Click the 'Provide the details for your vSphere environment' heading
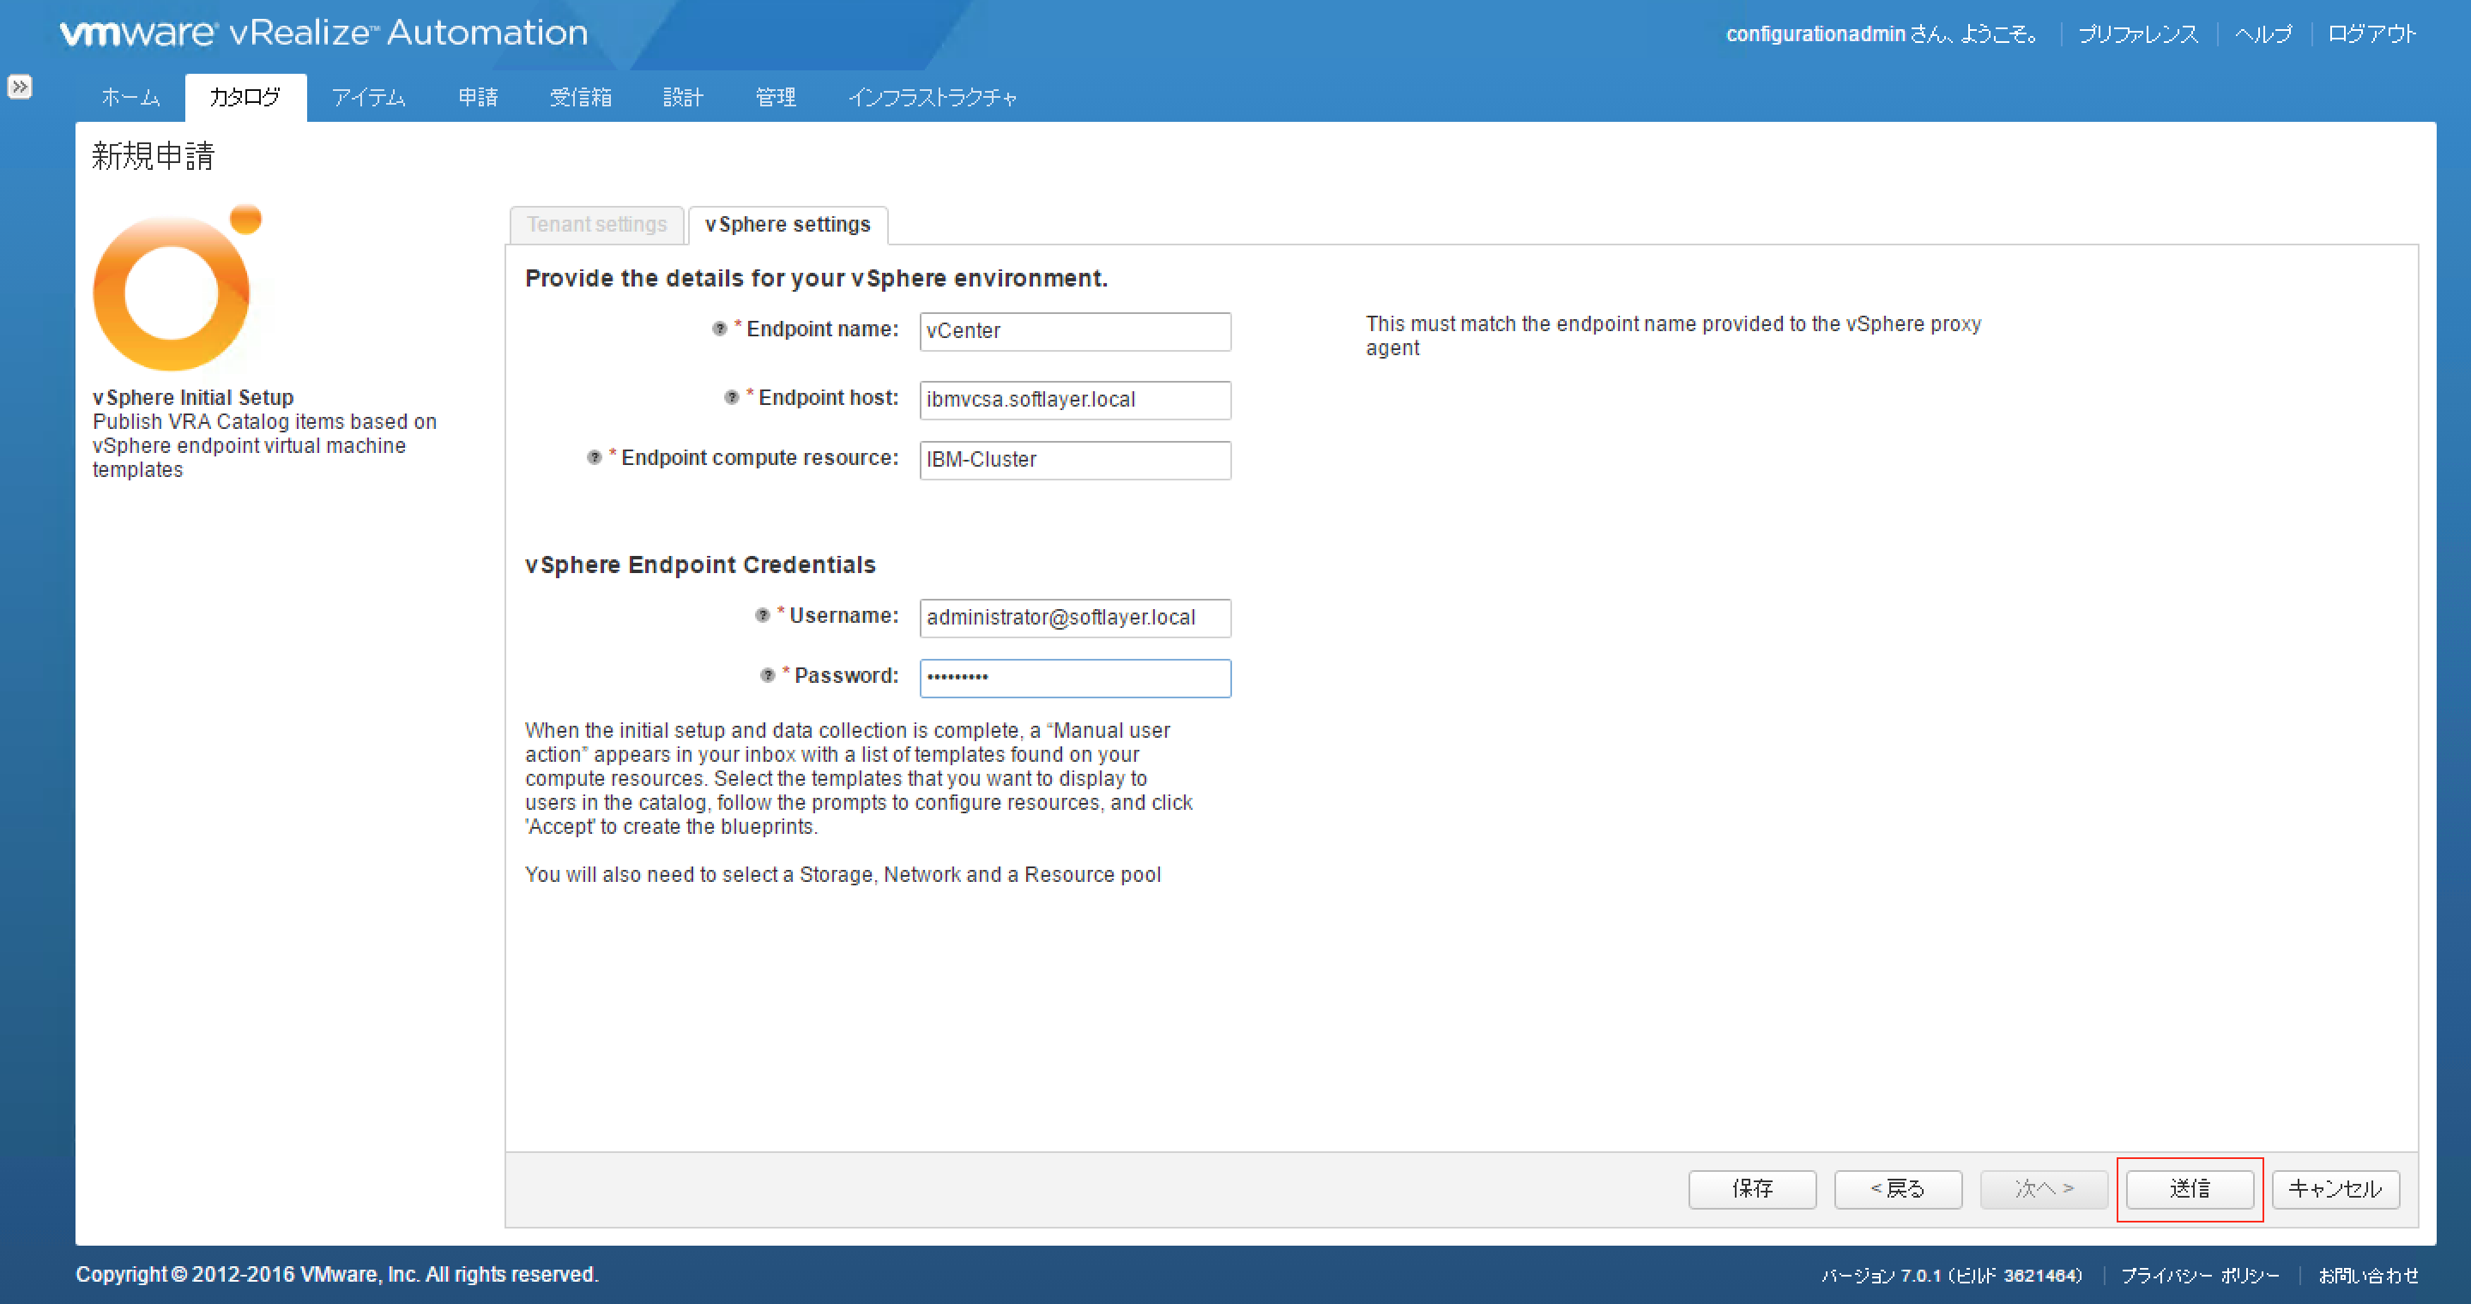 click(816, 278)
